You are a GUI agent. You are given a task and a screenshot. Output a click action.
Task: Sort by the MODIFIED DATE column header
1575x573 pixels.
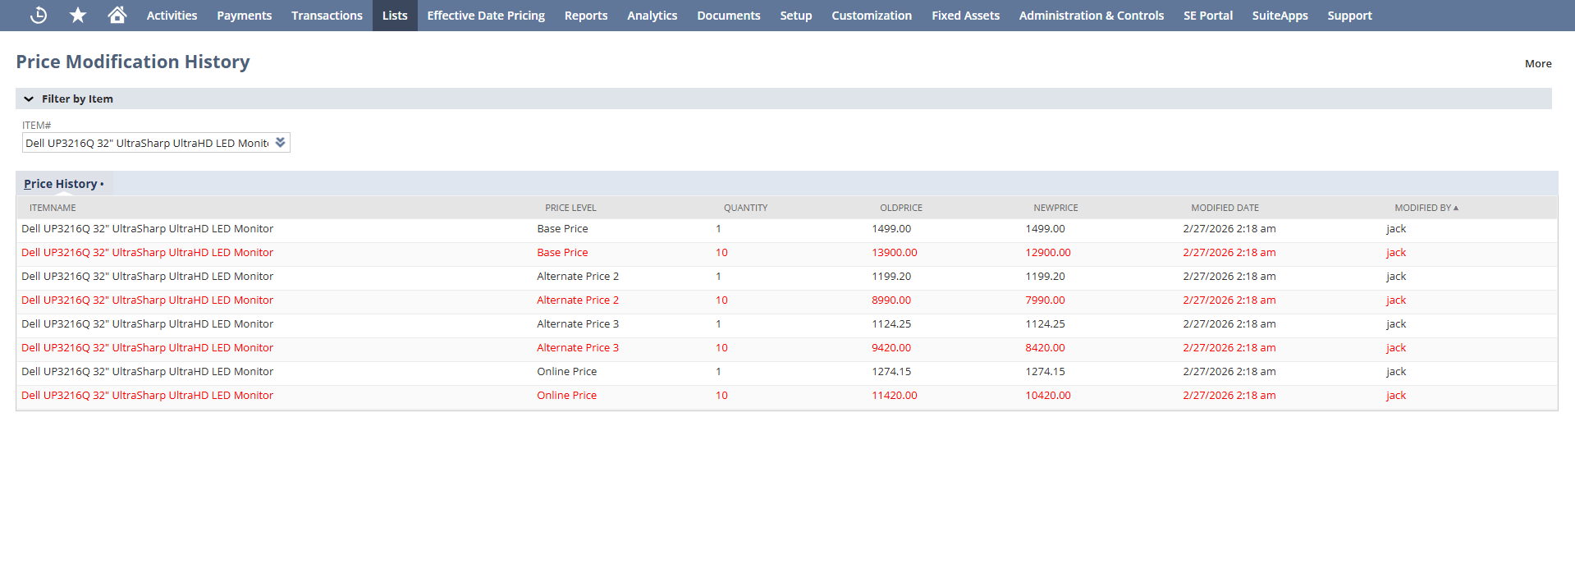point(1225,208)
